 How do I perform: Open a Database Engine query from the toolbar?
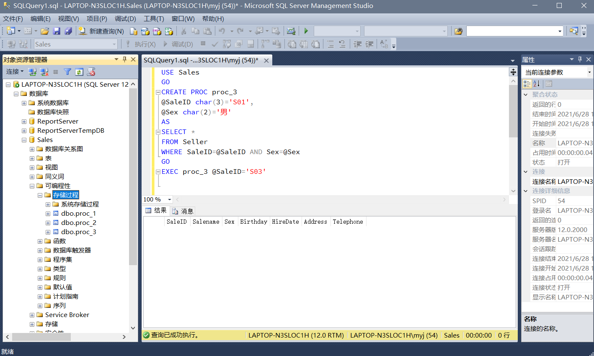click(x=134, y=31)
